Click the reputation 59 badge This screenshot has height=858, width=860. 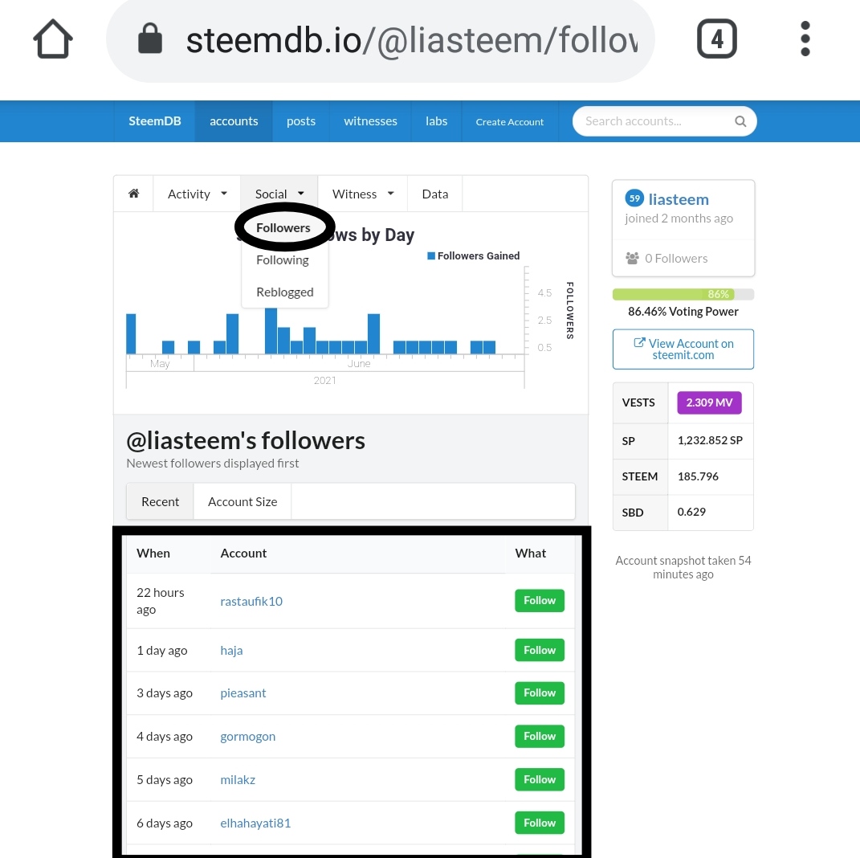click(x=634, y=198)
